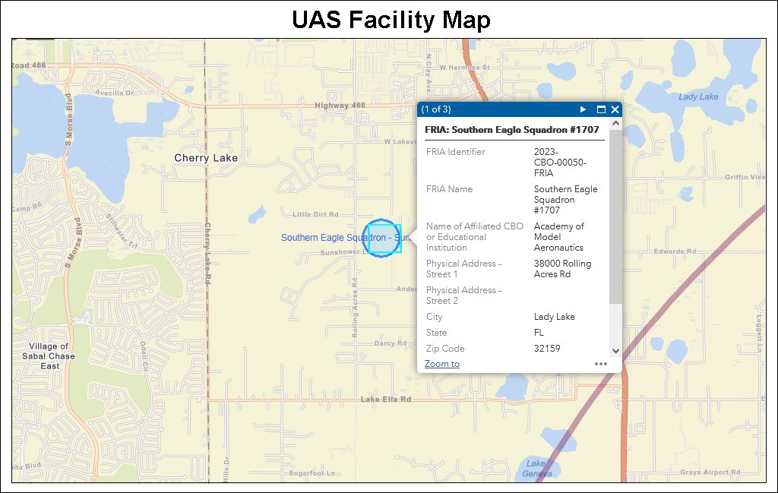Click the FRIA Identifier value 2023-CBO-00050-FRIA
778x493 pixels.
560,163
